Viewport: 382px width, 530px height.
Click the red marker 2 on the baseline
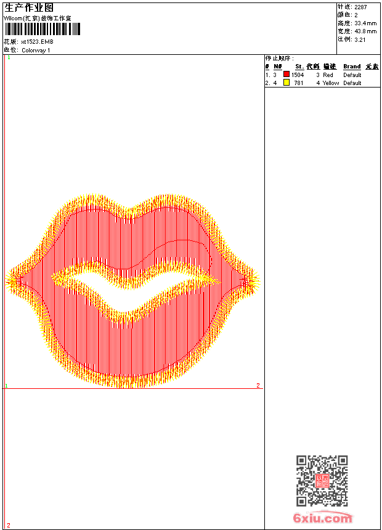tap(258, 385)
